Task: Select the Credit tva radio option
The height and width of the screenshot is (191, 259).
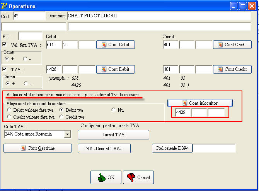Action: click(x=62, y=117)
